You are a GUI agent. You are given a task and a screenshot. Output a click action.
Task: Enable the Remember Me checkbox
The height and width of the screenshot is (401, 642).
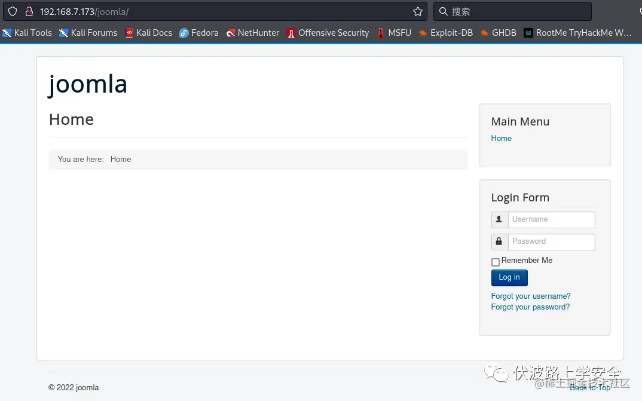(x=496, y=262)
